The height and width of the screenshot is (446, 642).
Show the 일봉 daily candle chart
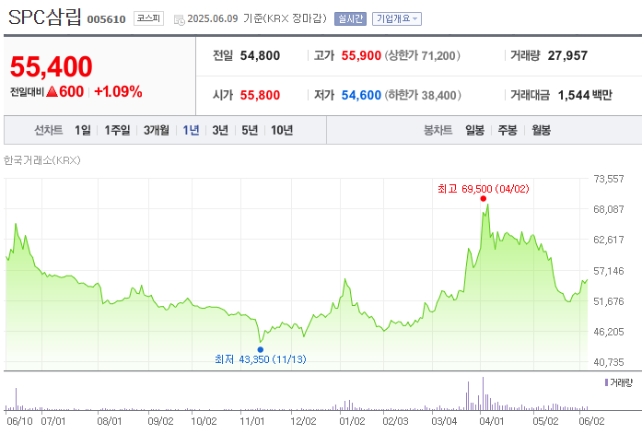click(474, 130)
